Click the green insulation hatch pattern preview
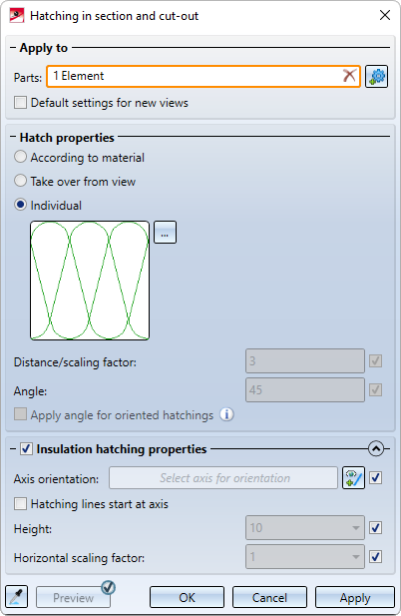Viewport: 401px width, 616px height. [90, 281]
